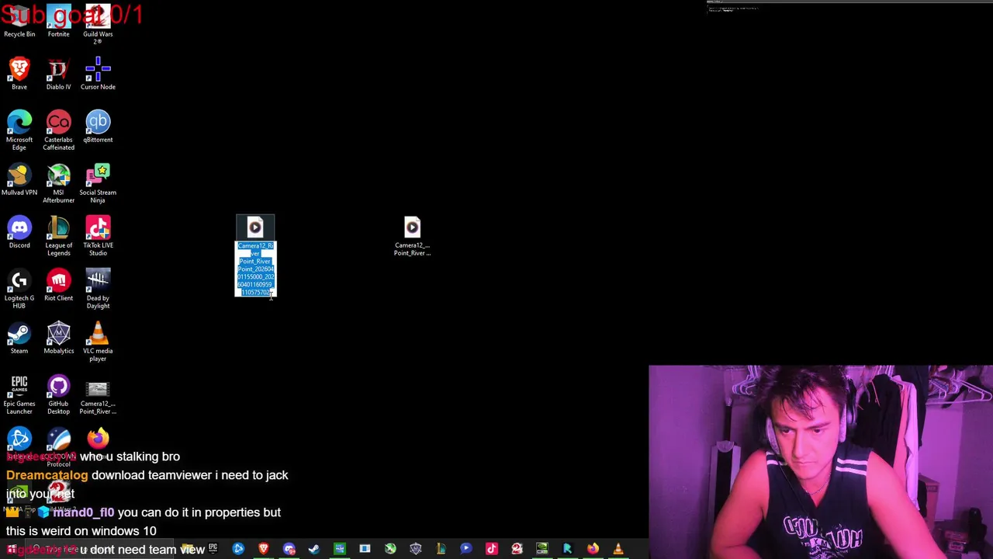Open Epic Games from the taskbar

(x=213, y=549)
